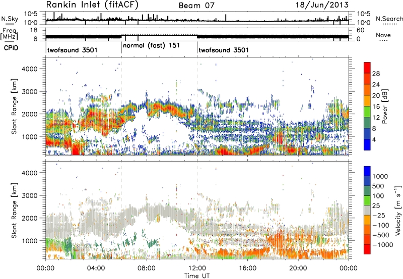Click the '-1000' tick on Velocity scale
Image resolution: width=403 pixels, height=279 pixels.
pos(383,245)
